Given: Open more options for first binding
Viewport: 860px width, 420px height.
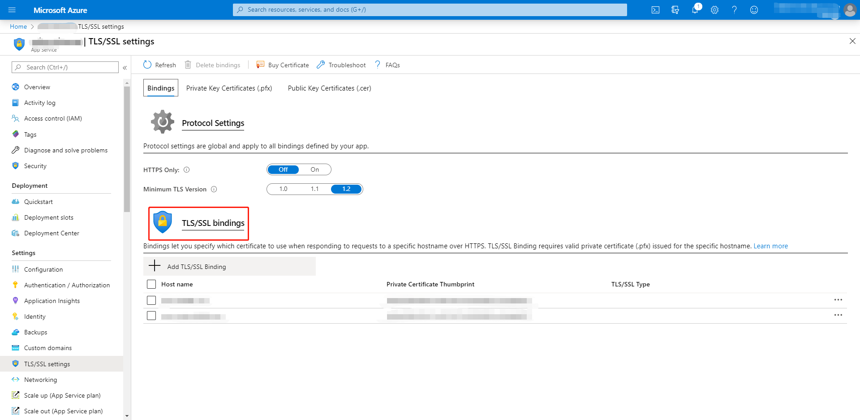Looking at the screenshot, I should tap(838, 300).
